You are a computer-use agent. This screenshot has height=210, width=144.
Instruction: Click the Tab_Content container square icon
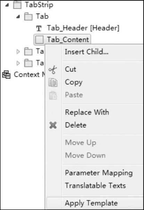click(39, 40)
